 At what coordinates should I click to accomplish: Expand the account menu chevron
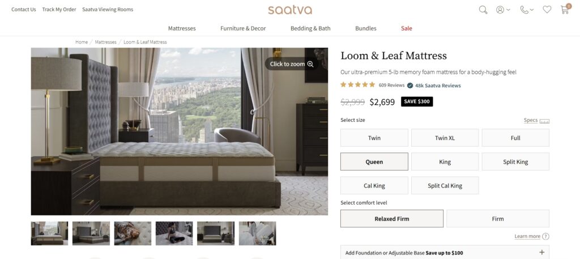(508, 10)
